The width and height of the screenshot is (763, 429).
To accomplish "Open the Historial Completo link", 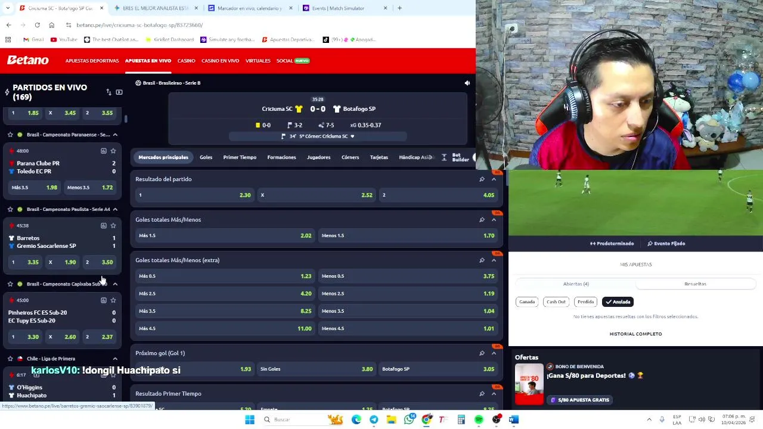I will point(635,334).
